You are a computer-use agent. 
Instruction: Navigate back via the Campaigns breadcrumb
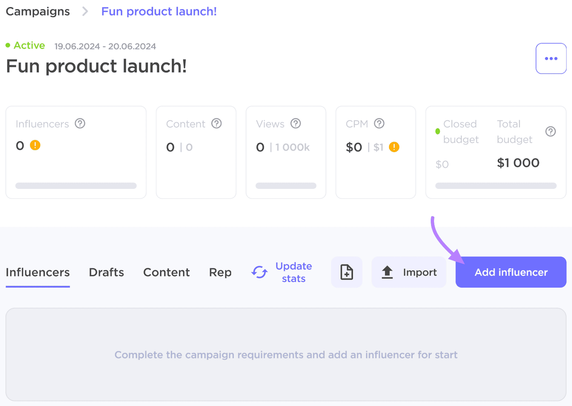point(38,11)
